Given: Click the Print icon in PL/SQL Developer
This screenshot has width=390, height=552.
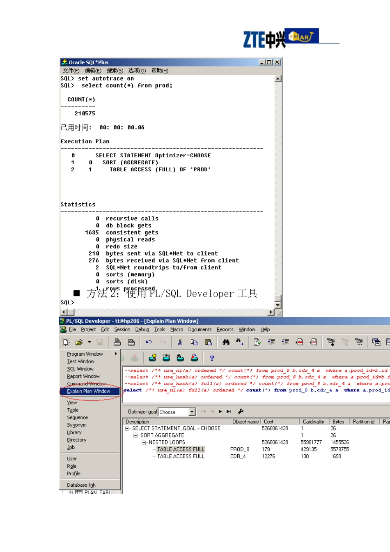Looking at the screenshot, I should pyautogui.click(x=117, y=342).
